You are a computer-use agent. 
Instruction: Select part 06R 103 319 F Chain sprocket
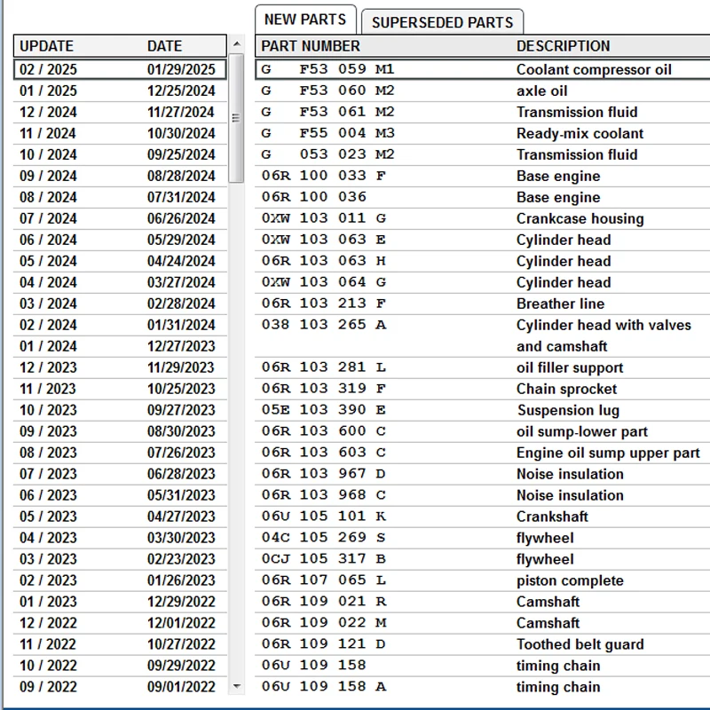point(483,389)
